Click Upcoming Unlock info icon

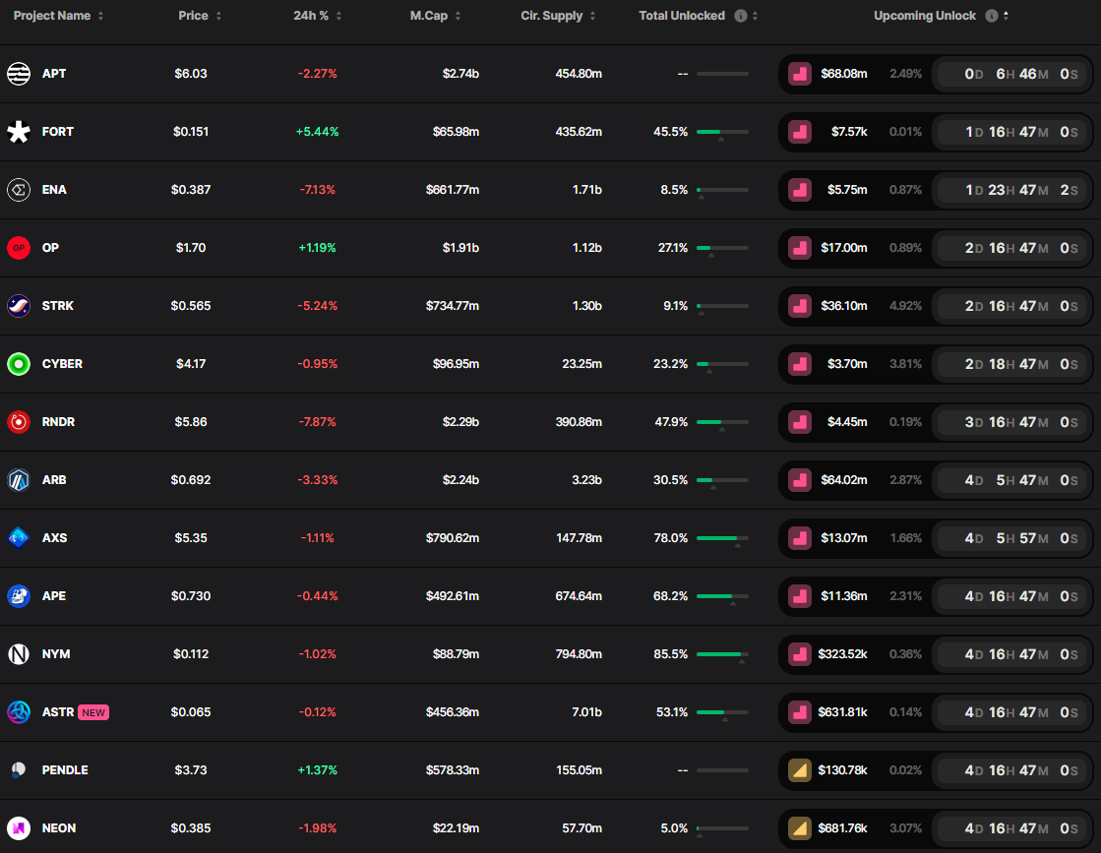coord(992,16)
